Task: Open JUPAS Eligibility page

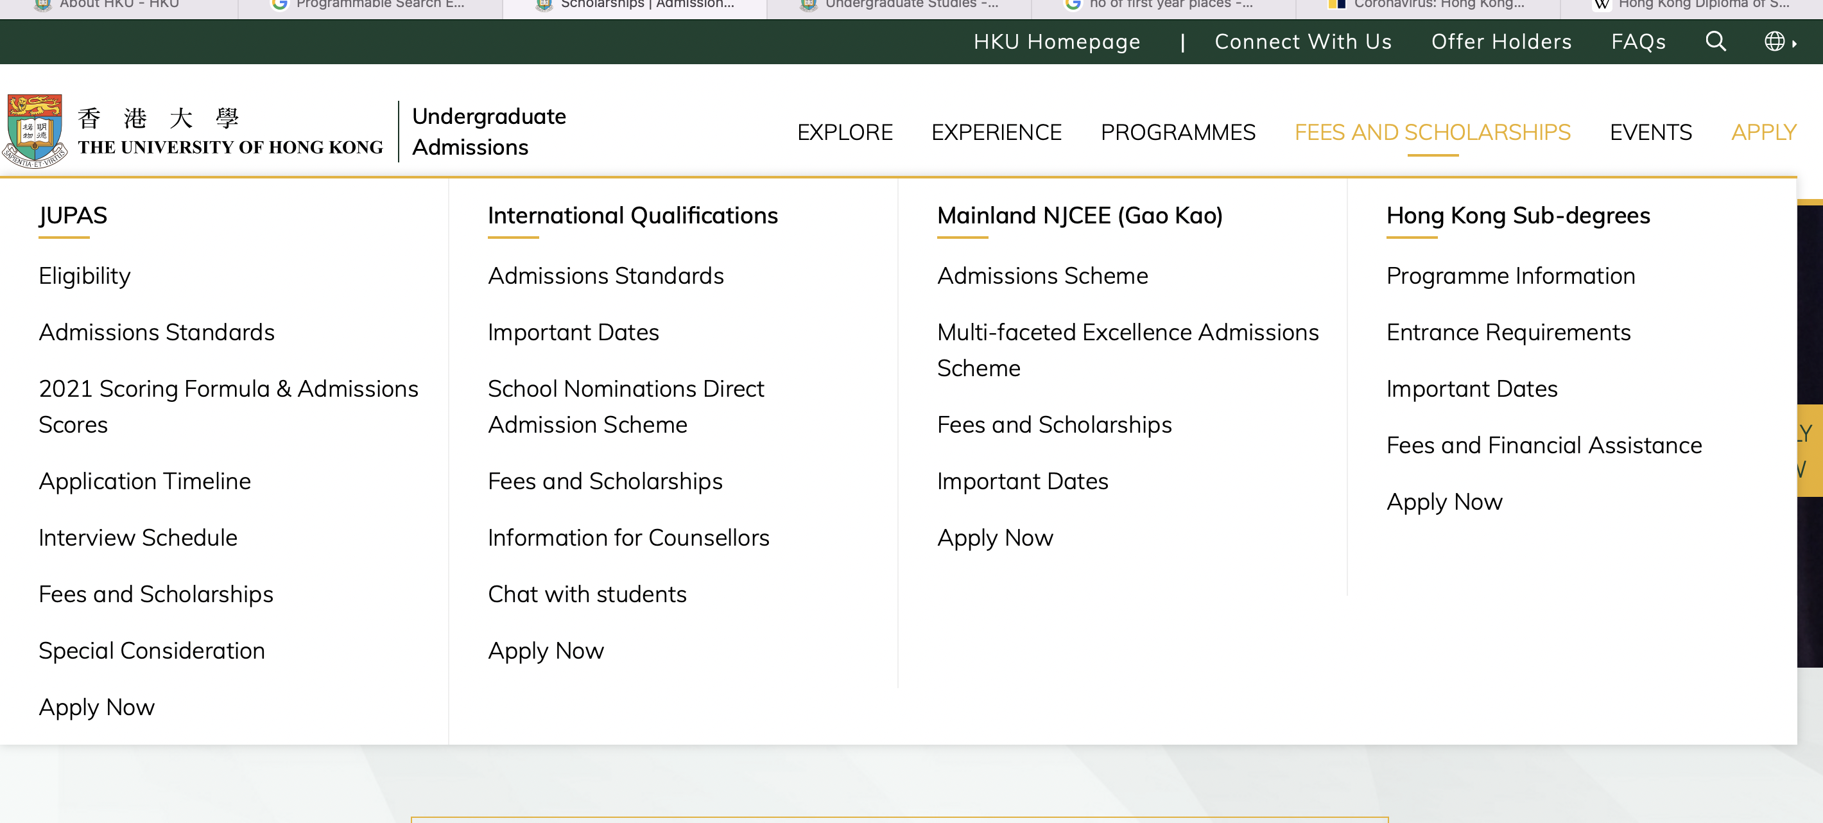Action: pyautogui.click(x=84, y=275)
